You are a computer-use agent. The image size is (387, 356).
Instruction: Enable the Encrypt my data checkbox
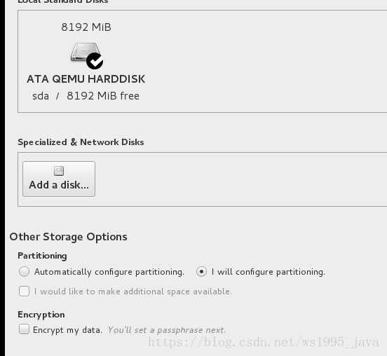point(24,329)
